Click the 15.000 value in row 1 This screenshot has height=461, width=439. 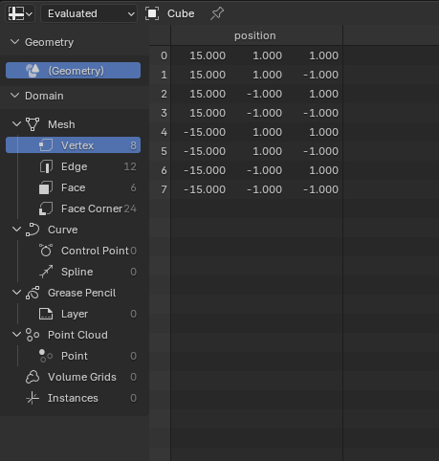click(208, 75)
